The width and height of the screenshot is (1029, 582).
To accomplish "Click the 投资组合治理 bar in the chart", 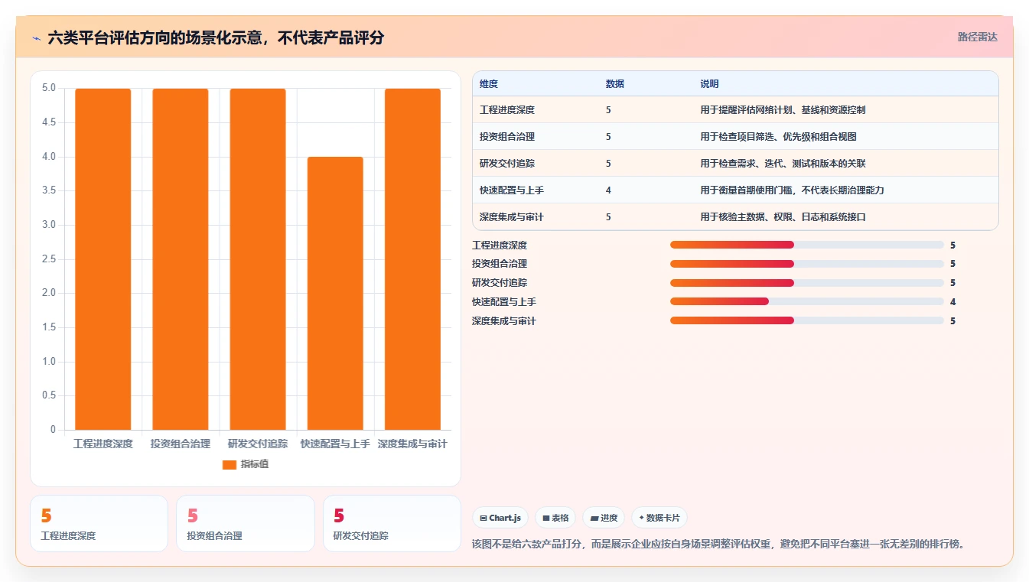I will 181,259.
